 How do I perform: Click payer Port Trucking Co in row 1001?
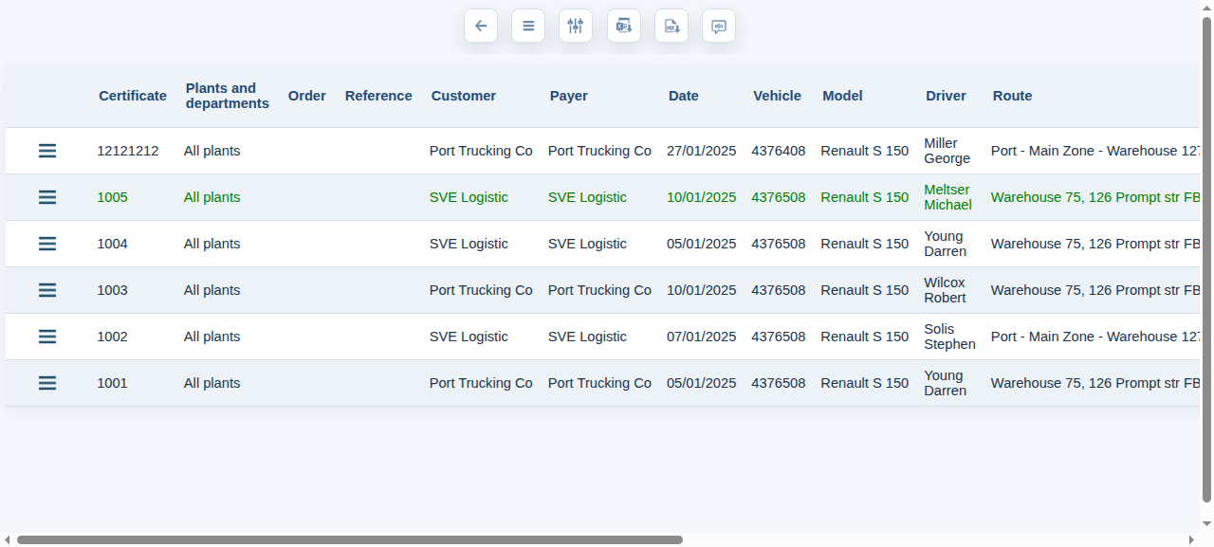pos(599,383)
